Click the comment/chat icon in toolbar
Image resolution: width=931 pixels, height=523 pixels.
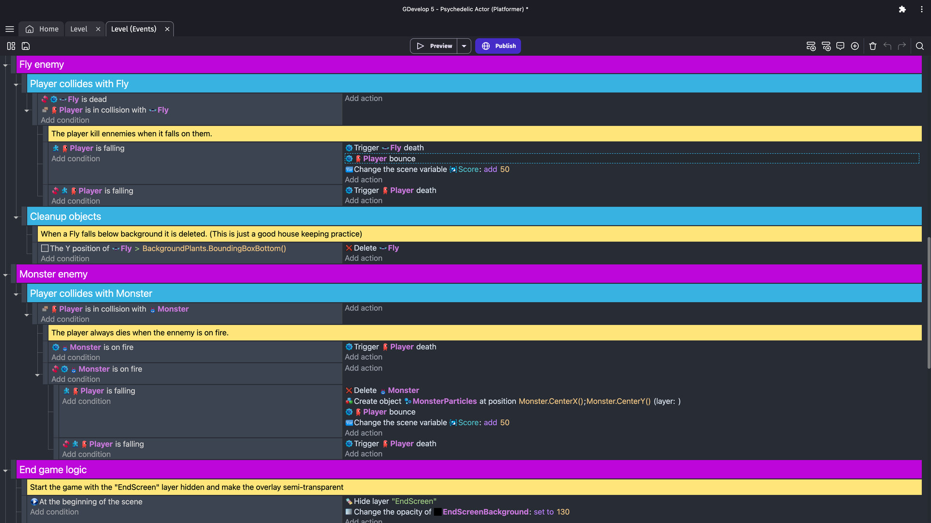pos(840,46)
